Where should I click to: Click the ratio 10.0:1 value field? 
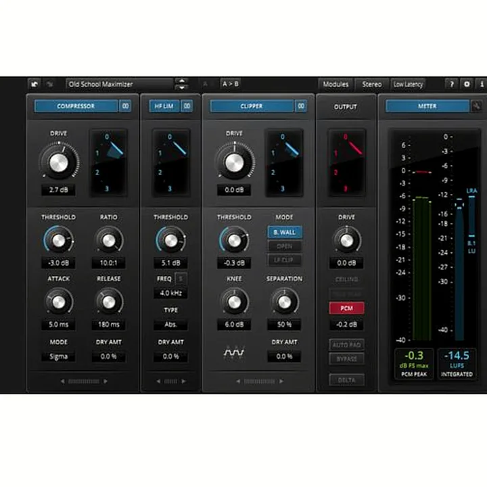tap(109, 262)
